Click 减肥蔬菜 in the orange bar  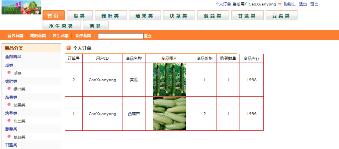[x=38, y=36]
